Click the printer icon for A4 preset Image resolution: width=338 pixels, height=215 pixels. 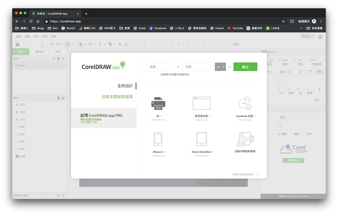click(158, 103)
